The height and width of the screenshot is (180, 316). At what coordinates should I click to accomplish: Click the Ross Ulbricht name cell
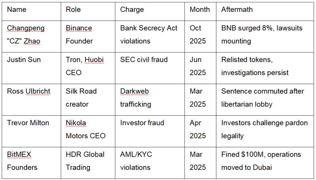click(x=28, y=91)
